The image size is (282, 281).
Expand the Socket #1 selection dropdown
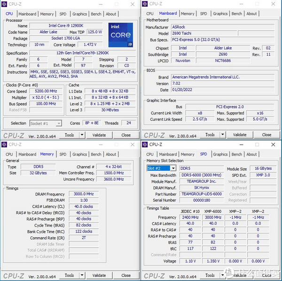(x=59, y=124)
